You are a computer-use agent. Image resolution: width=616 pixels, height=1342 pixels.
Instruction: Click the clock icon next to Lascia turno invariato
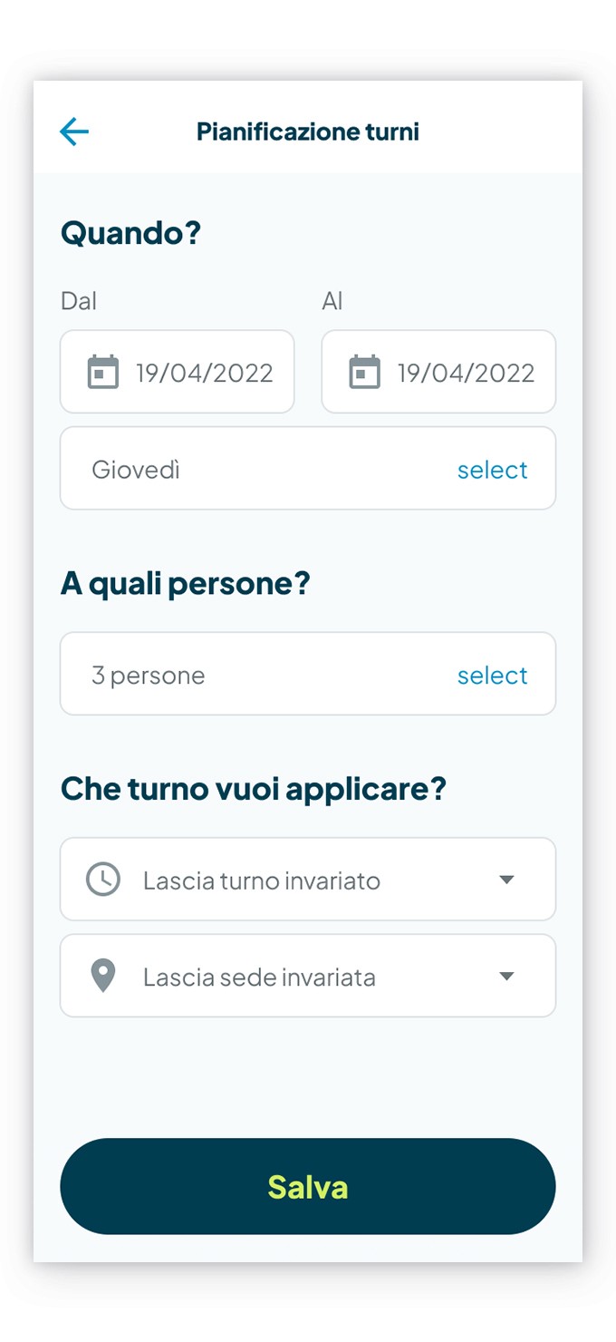pos(102,879)
